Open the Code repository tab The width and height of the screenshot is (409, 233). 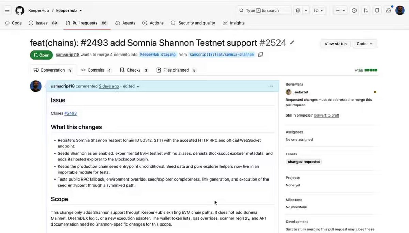point(13,23)
